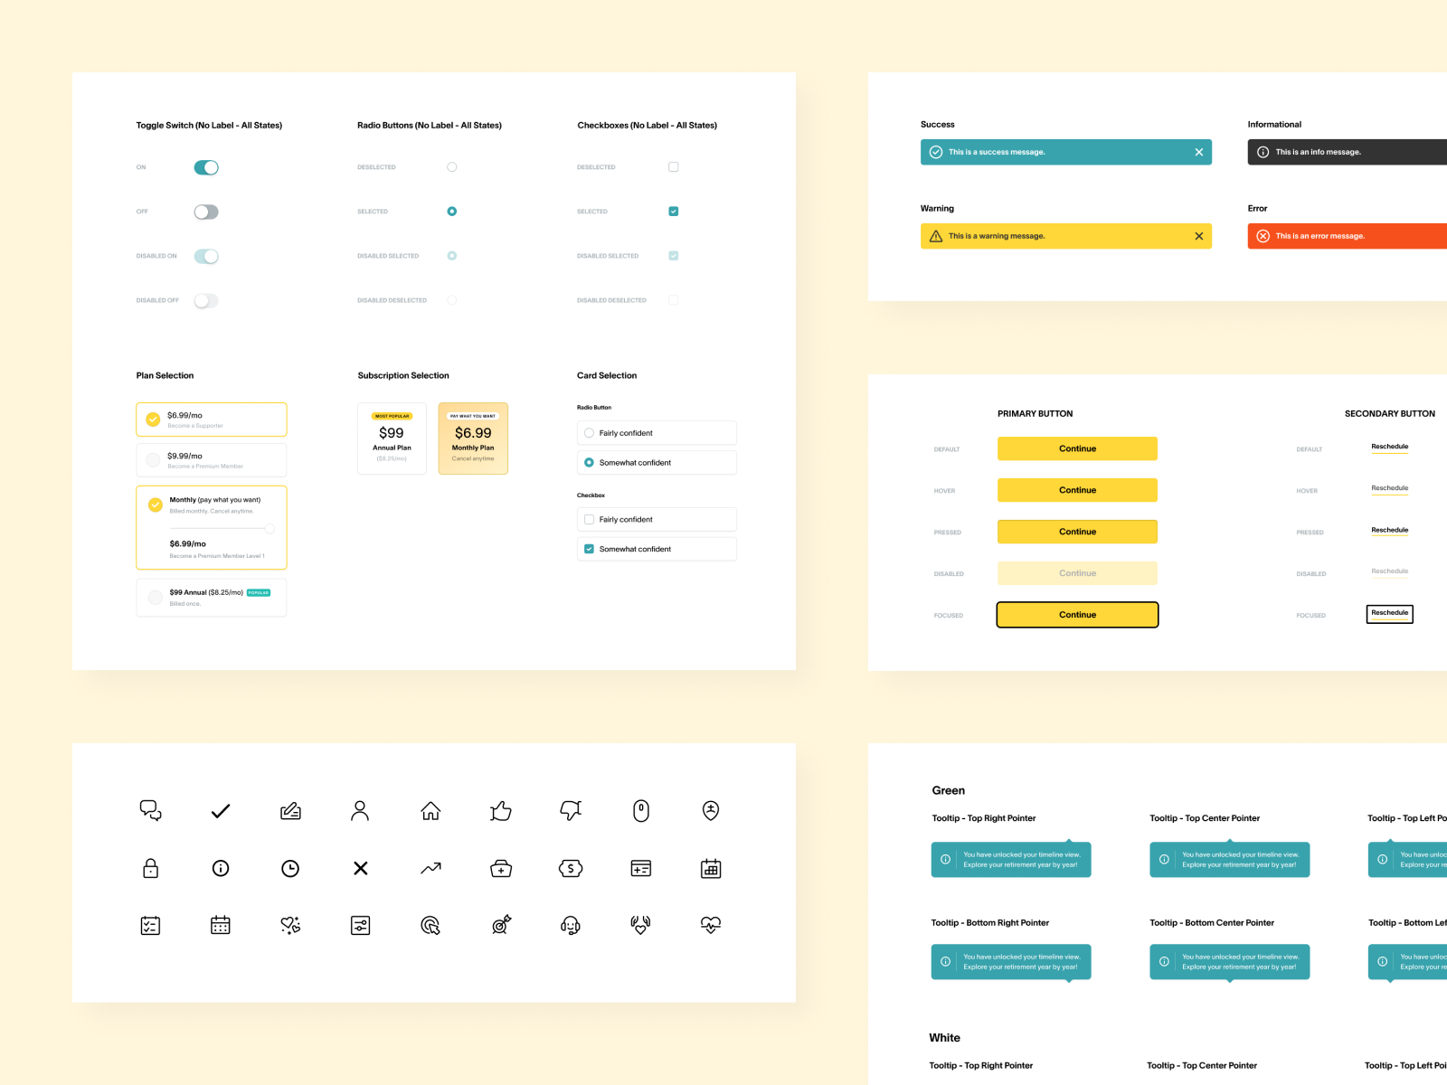This screenshot has width=1447, height=1085.
Task: Select the Fairly confident radio button
Action: [x=589, y=432]
